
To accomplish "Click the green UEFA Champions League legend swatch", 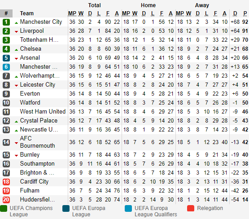I will click(x=4, y=208).
